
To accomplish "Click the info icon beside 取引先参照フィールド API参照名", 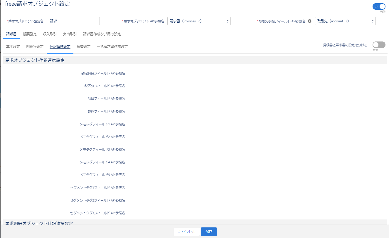I will click(x=309, y=21).
